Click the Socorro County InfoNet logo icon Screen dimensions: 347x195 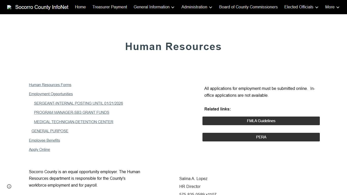(x=9, y=7)
